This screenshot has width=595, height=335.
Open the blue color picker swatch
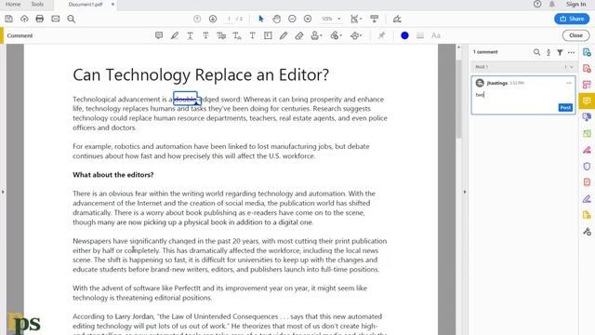pos(404,35)
